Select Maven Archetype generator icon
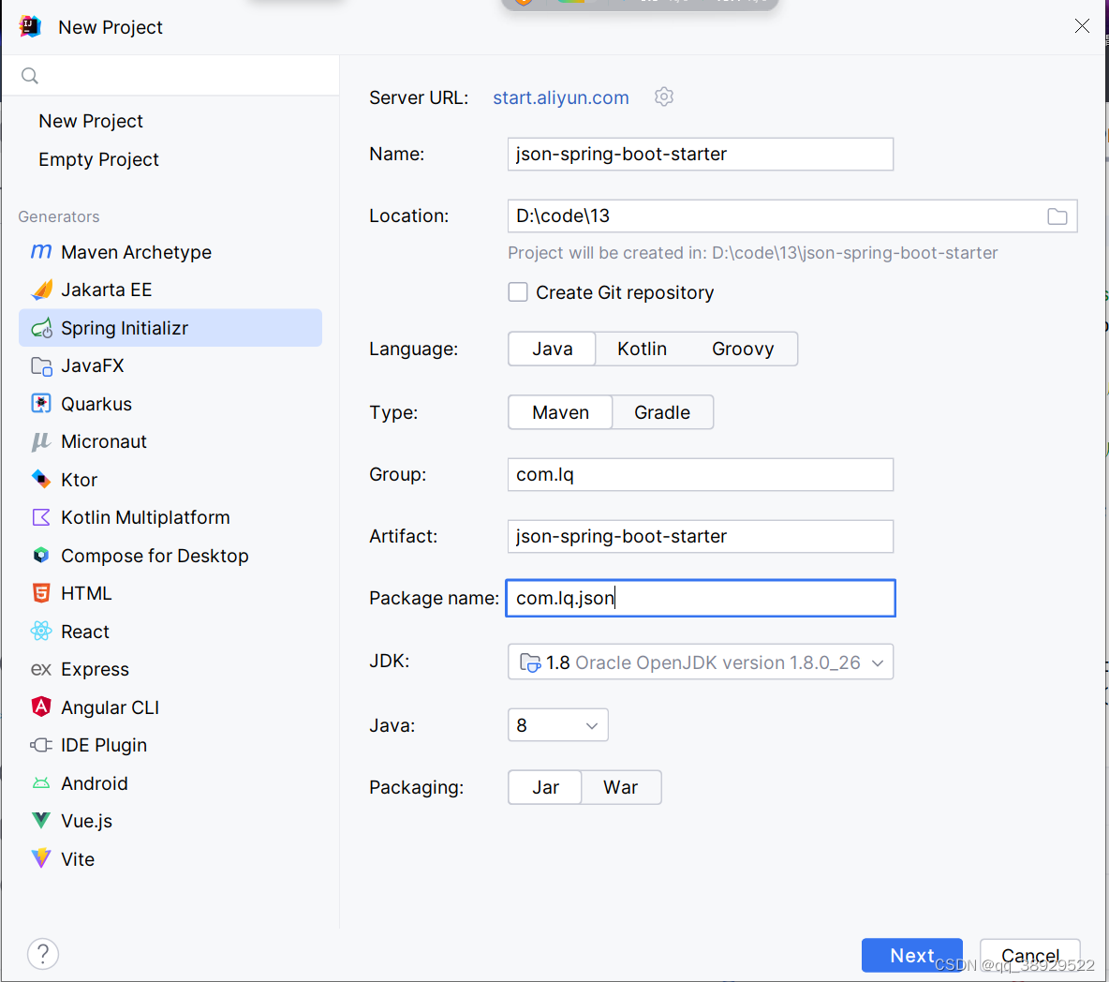The width and height of the screenshot is (1109, 982). point(41,252)
